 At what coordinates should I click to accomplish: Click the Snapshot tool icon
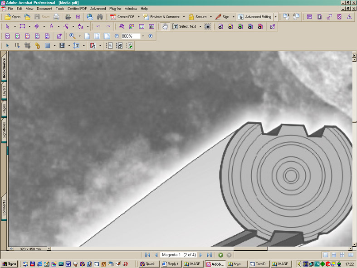[207, 26]
